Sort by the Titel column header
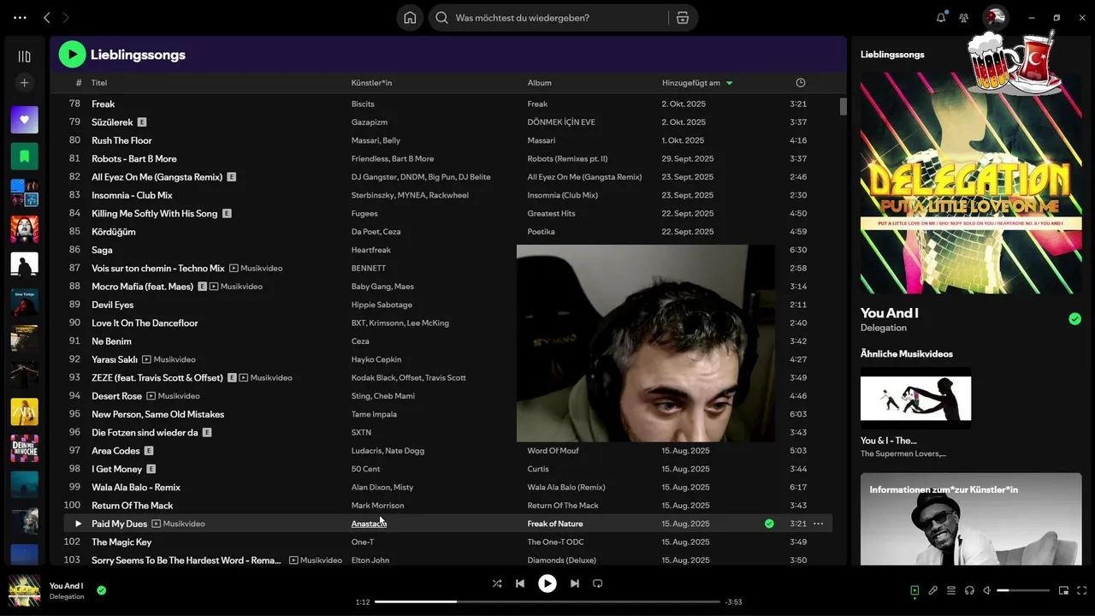 (99, 83)
